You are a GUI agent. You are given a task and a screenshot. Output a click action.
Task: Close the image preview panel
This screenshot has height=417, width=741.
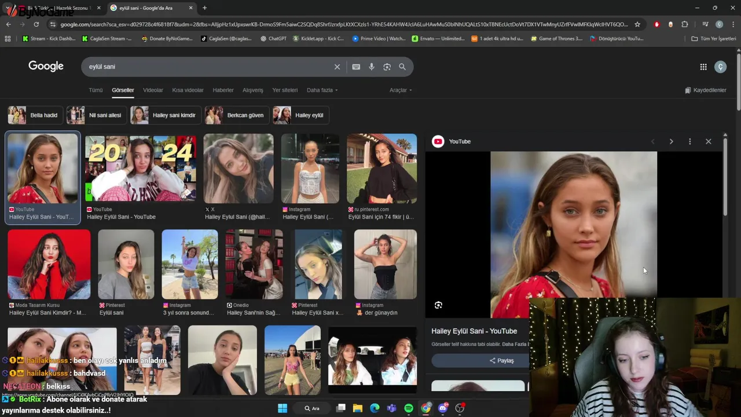pos(708,141)
